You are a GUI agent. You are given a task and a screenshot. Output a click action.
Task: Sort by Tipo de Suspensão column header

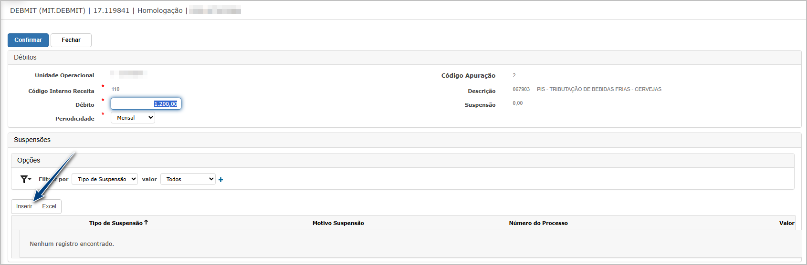point(116,223)
